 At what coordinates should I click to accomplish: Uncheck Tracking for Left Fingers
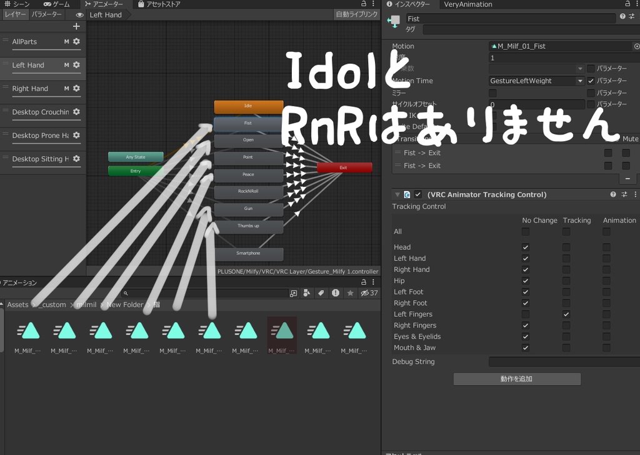coord(566,314)
